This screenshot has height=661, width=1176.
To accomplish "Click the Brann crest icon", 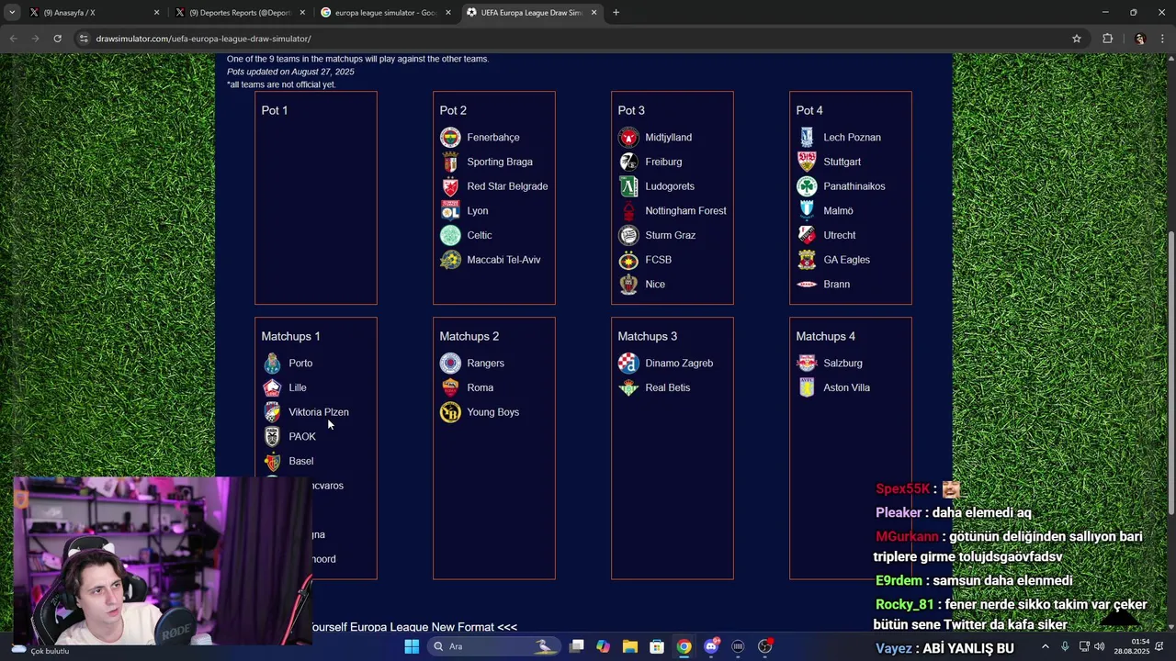I will (807, 285).
